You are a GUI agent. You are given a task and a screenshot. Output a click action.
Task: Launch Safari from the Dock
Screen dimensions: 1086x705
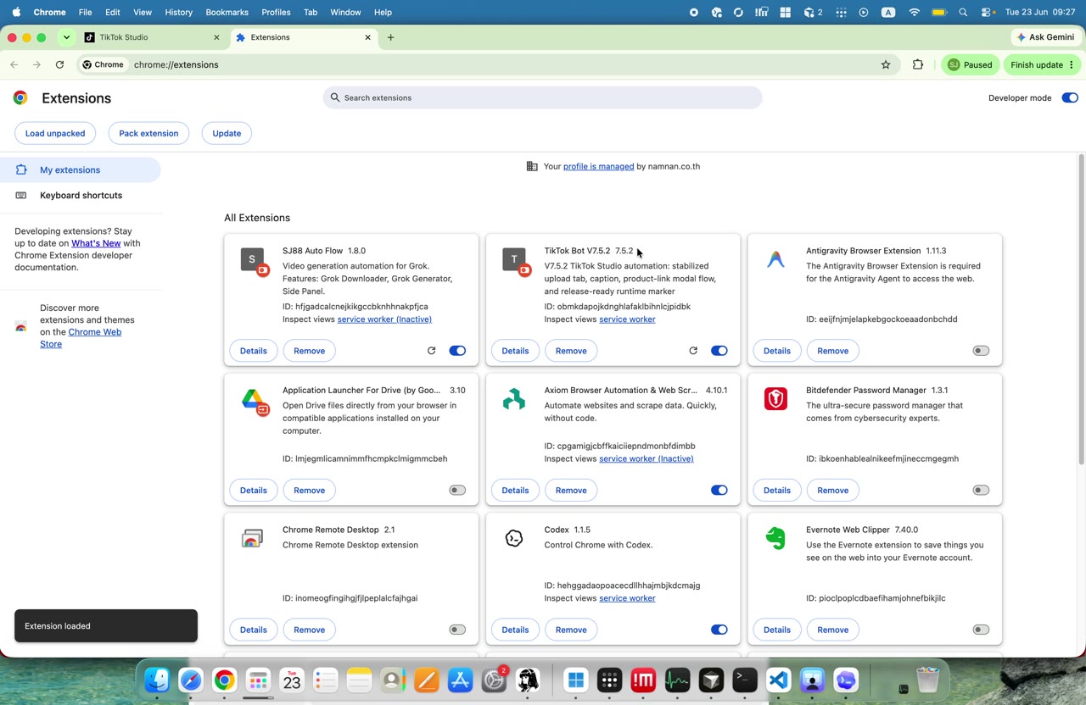click(x=191, y=680)
